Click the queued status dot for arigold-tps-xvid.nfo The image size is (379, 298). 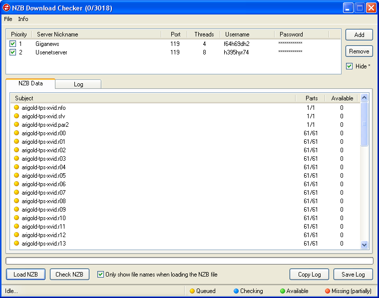[x=16, y=107]
